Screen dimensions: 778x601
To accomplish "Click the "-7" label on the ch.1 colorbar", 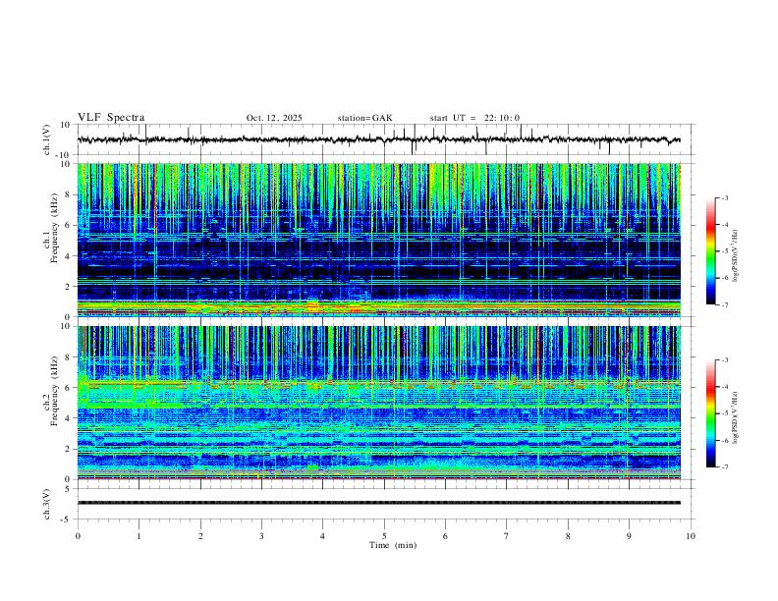I will [725, 305].
